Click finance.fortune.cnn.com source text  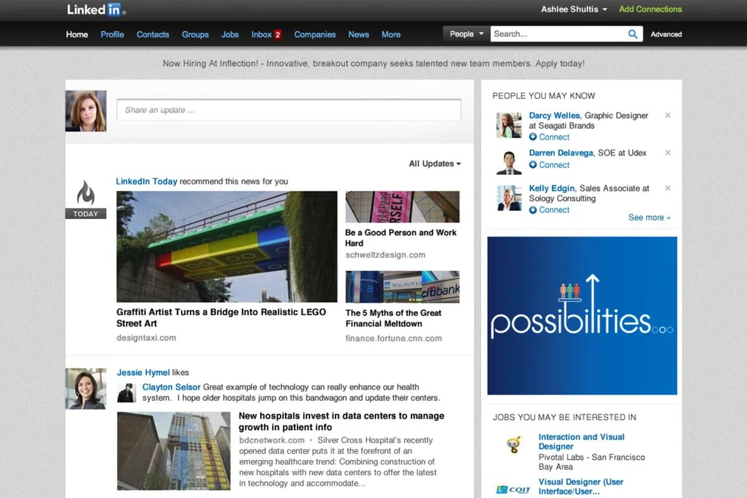click(x=393, y=339)
